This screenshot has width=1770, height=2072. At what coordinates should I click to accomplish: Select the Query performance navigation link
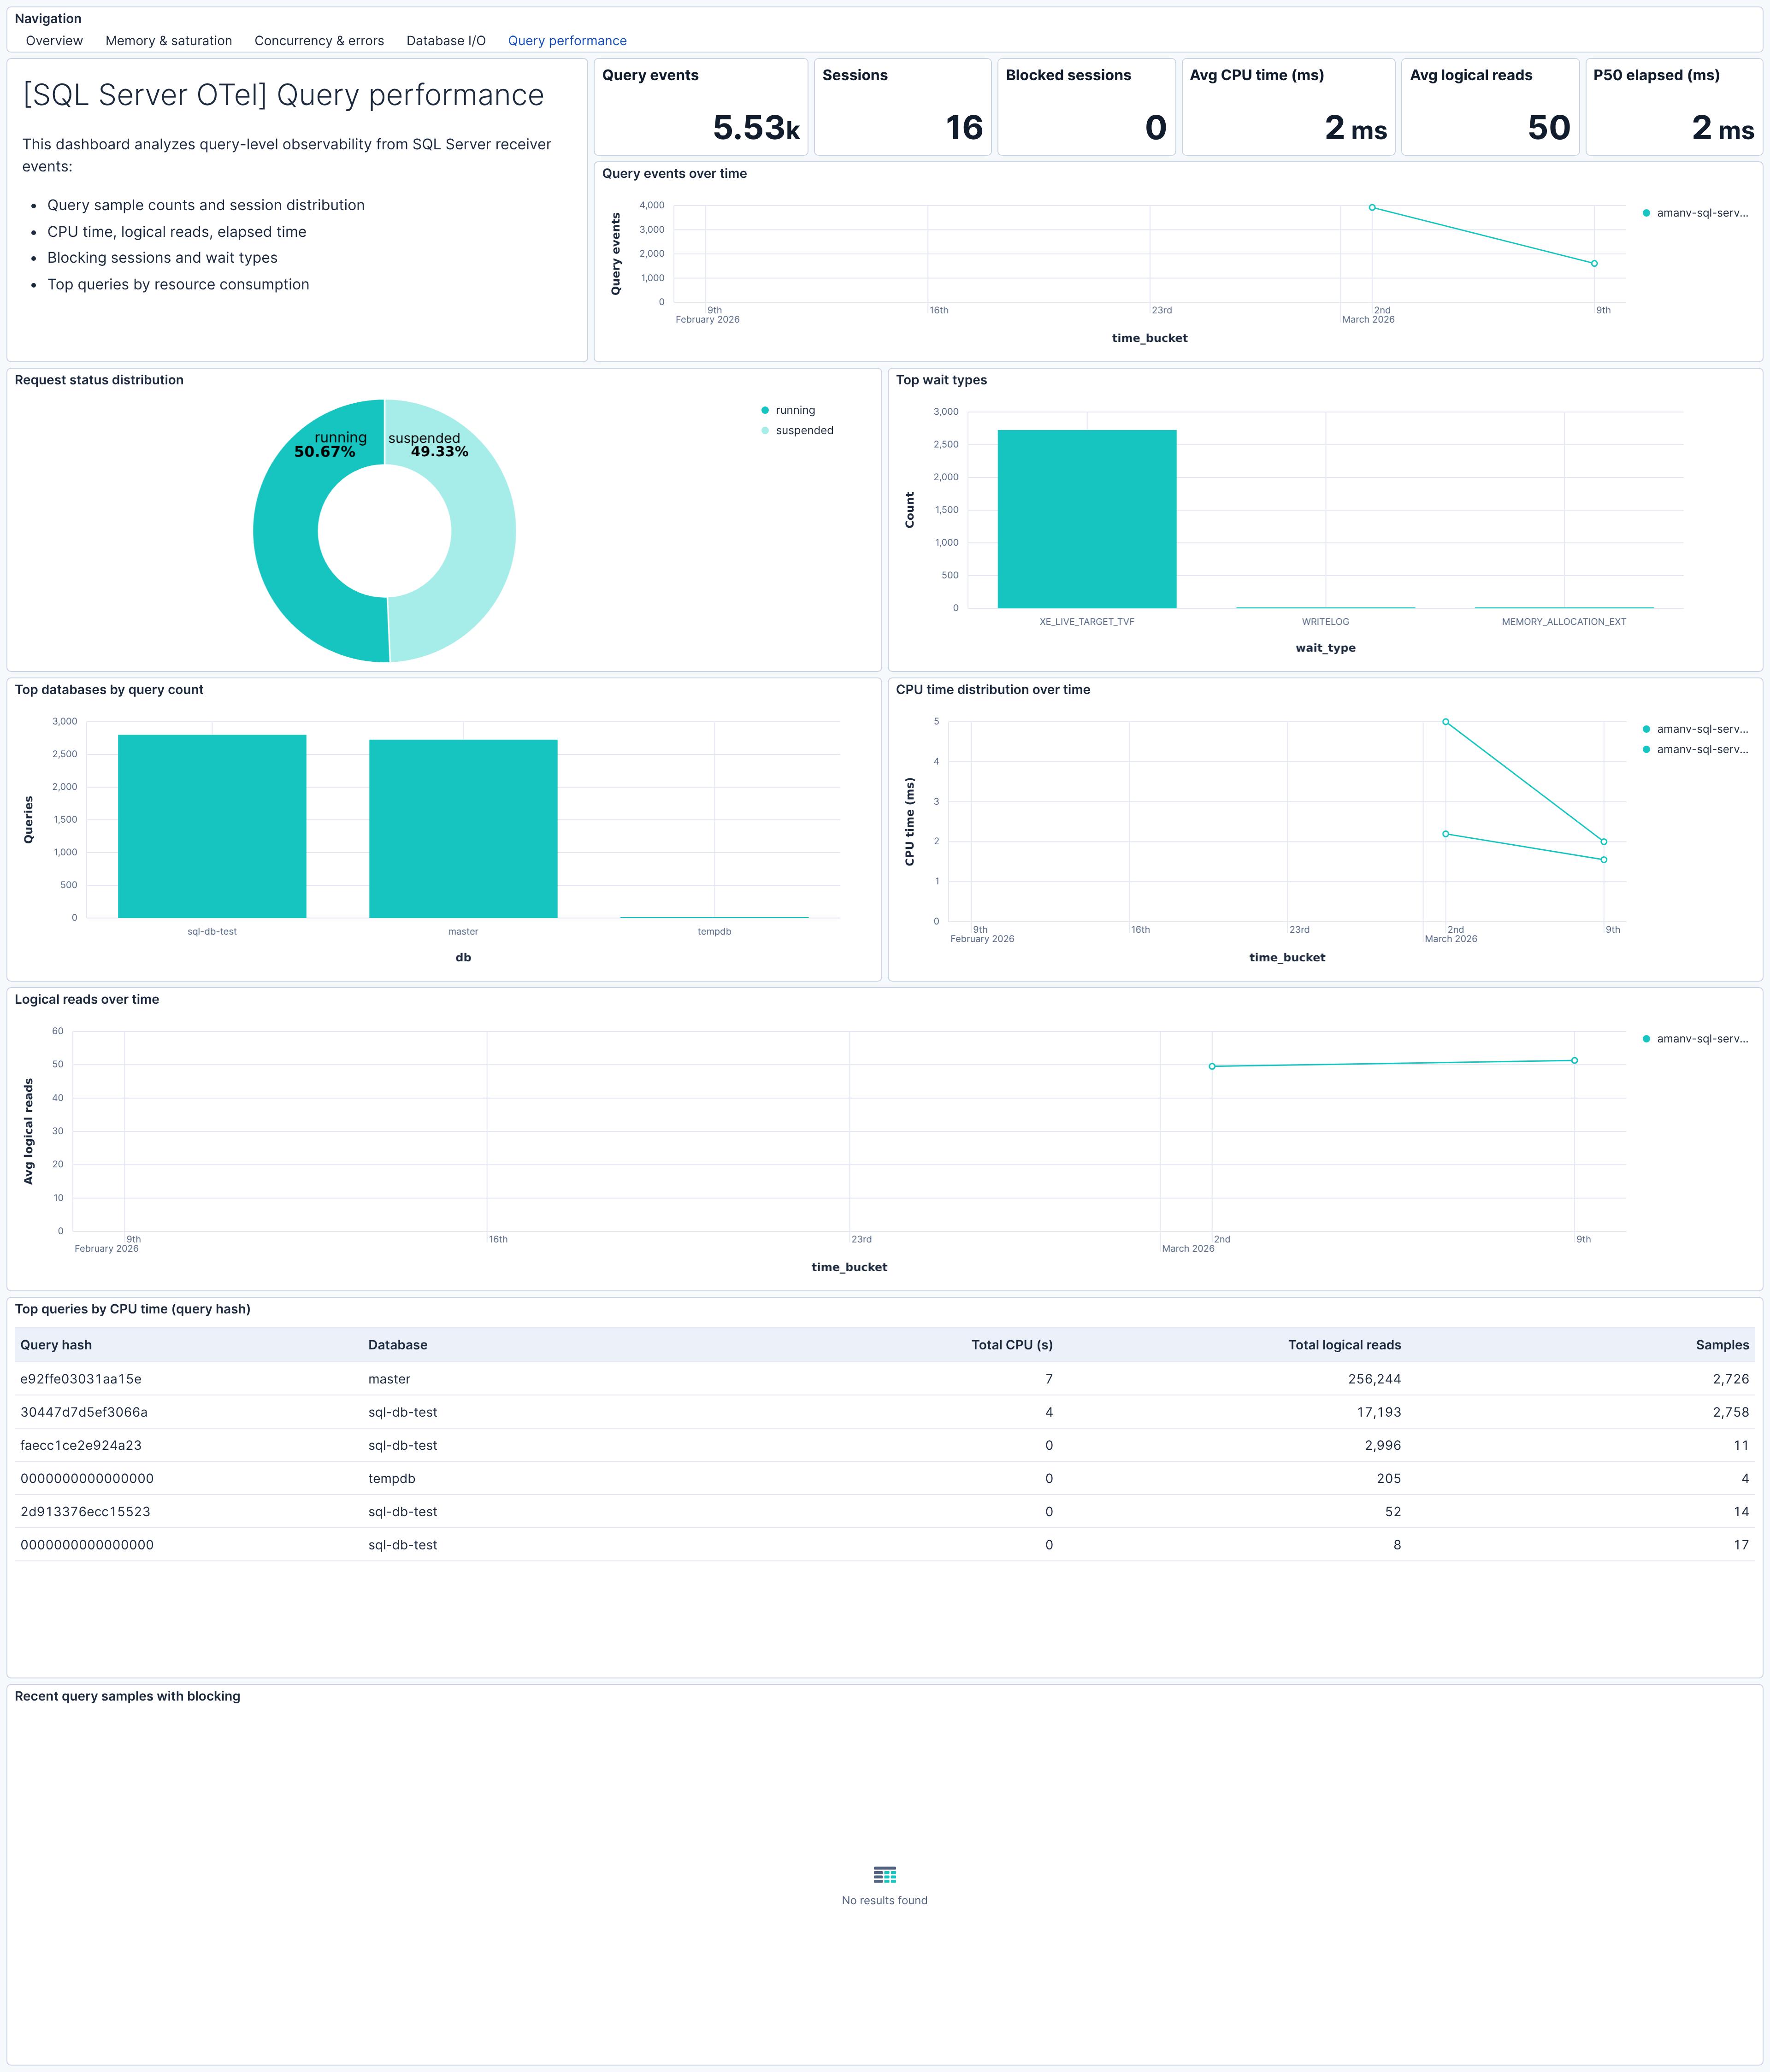(x=566, y=40)
